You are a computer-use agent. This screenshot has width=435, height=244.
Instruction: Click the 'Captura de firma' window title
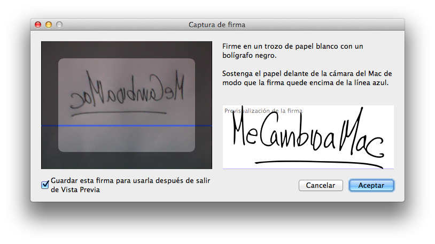point(217,25)
